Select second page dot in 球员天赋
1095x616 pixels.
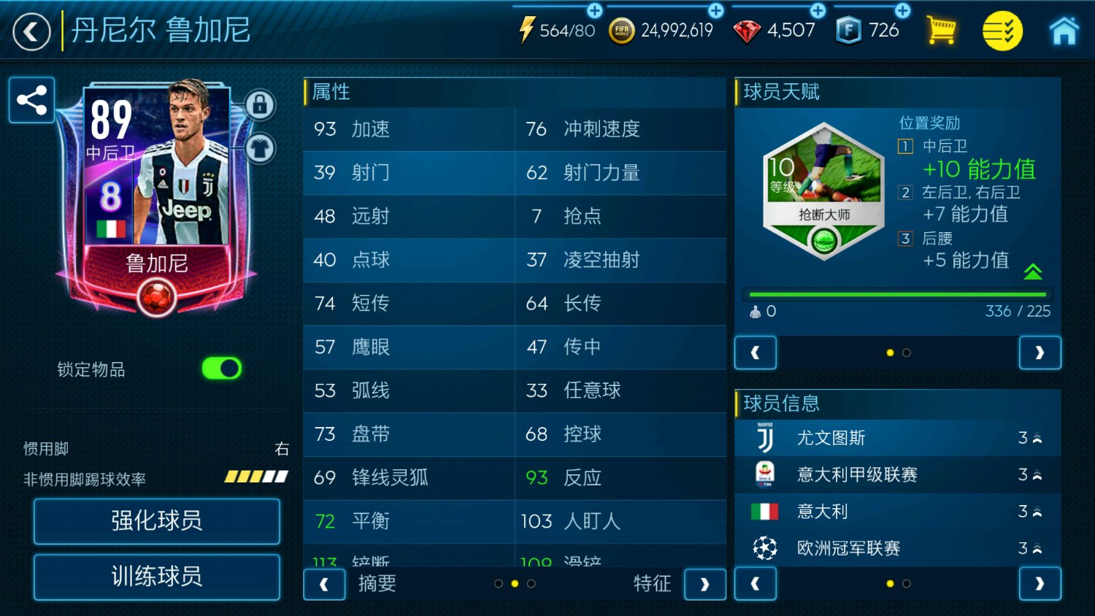(907, 353)
